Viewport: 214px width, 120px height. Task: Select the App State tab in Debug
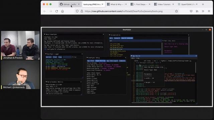coord(91,61)
